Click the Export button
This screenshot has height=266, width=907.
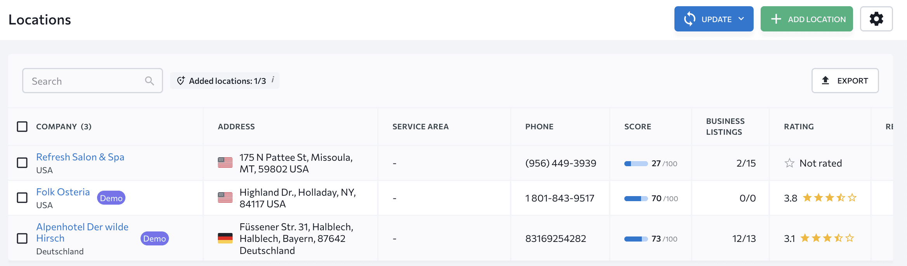click(x=845, y=80)
